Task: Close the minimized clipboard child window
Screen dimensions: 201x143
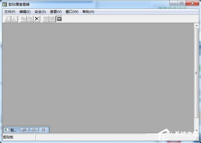Action: coord(44,130)
